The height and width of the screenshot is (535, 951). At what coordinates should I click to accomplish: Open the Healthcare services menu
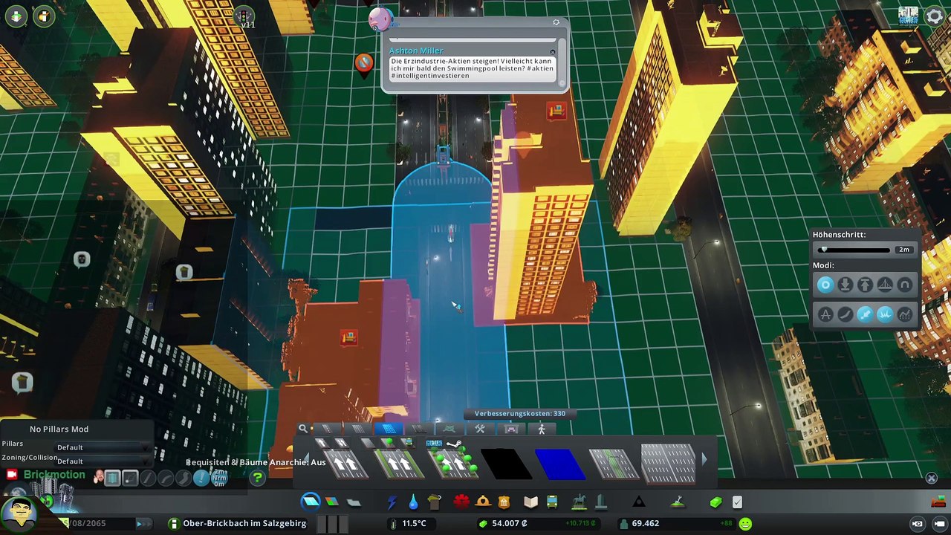click(461, 502)
